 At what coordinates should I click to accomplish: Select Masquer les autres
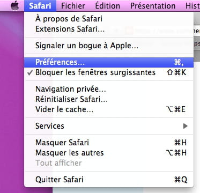click(x=109, y=153)
